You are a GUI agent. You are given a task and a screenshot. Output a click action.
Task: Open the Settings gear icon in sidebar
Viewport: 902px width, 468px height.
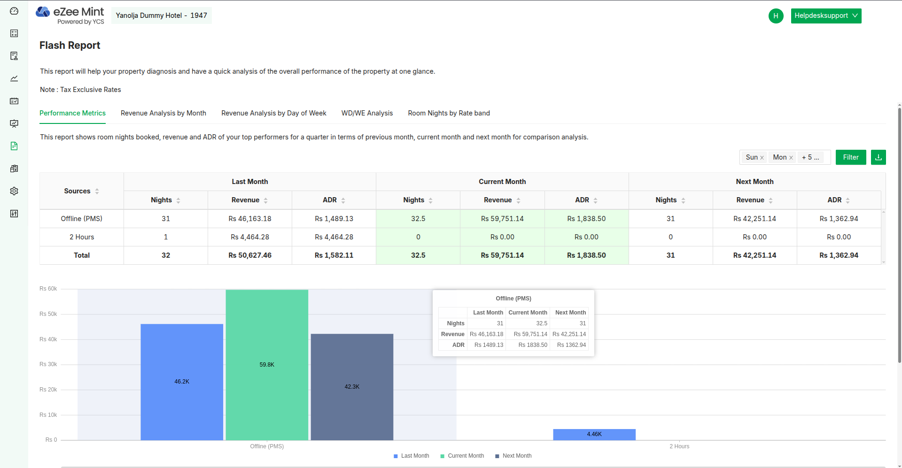click(14, 191)
